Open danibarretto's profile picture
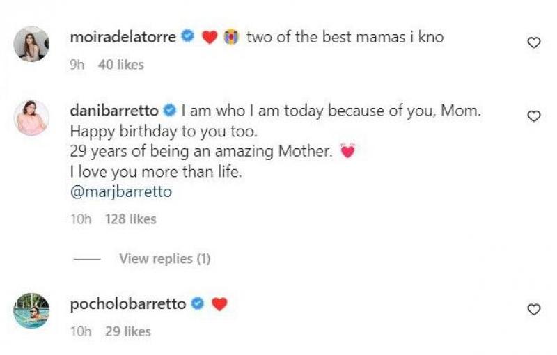 click(31, 117)
